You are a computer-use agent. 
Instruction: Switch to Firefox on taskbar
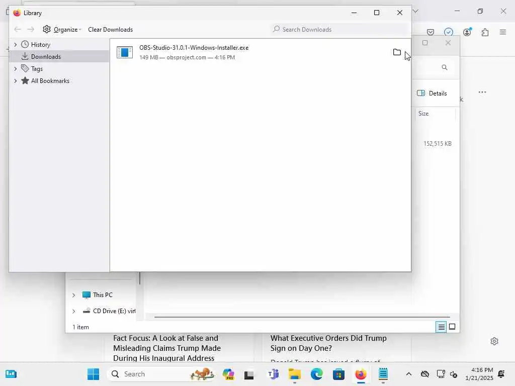pyautogui.click(x=361, y=374)
